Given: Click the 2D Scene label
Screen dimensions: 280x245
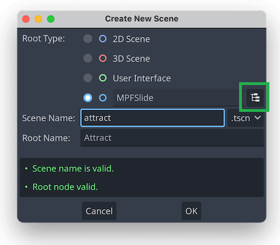Looking at the screenshot, I should (131, 39).
